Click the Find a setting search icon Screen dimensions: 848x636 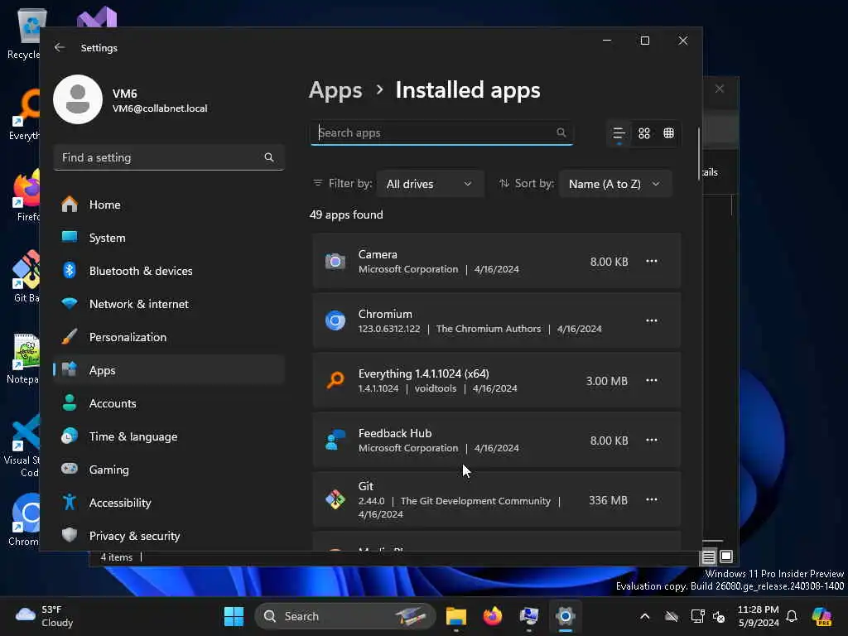269,157
